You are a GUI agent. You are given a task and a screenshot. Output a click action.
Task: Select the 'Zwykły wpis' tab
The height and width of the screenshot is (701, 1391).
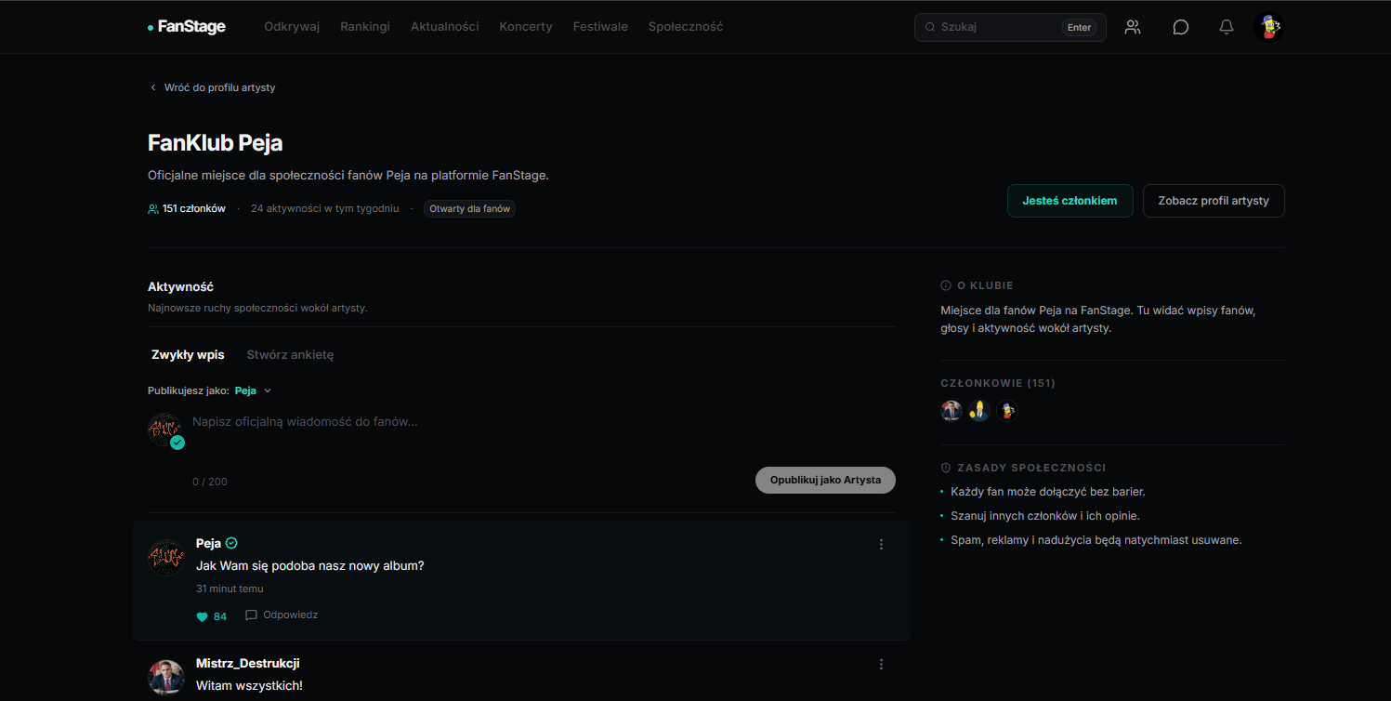(188, 354)
